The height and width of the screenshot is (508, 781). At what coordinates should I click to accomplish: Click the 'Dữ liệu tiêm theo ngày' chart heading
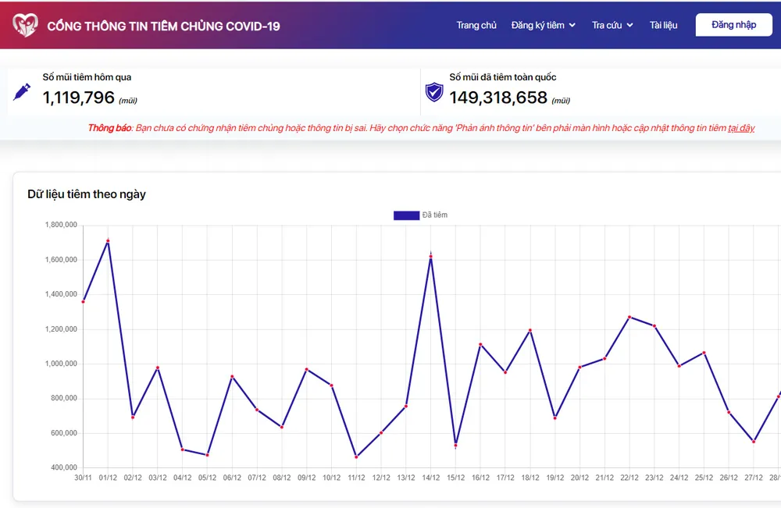(x=87, y=194)
